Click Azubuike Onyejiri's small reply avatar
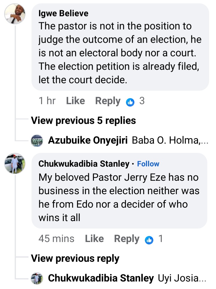The image size is (216, 289). coord(37,141)
